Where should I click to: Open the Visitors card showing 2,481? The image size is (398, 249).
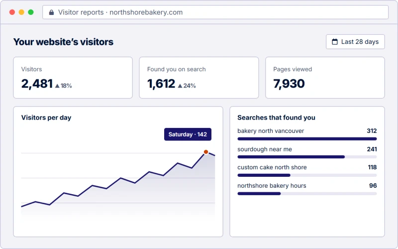click(x=73, y=78)
